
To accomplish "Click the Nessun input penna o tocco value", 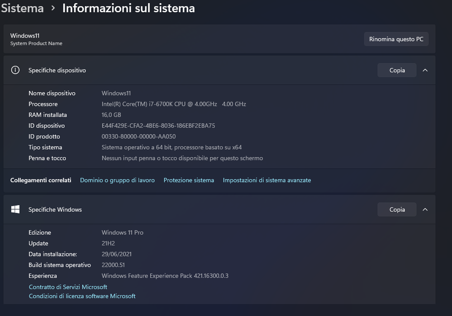I will (x=182, y=158).
